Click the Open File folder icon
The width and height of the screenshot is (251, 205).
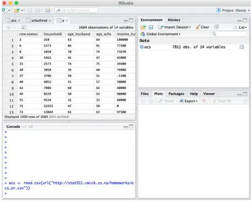[17, 11]
